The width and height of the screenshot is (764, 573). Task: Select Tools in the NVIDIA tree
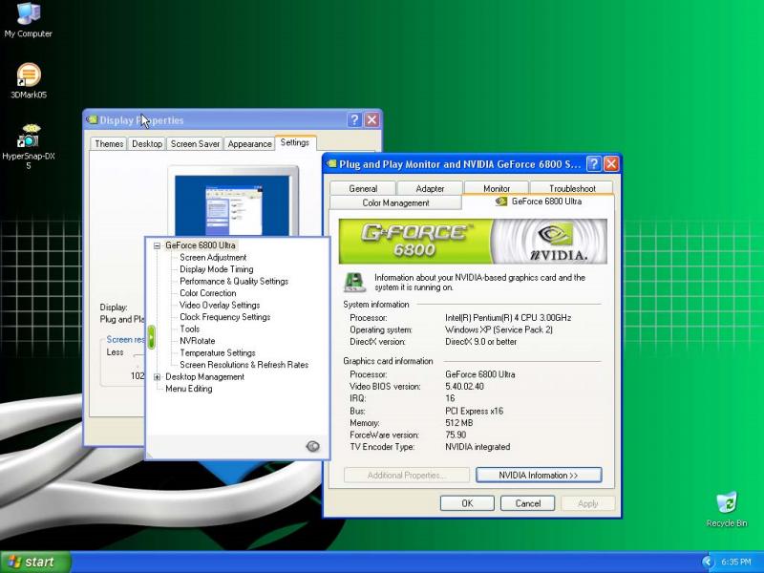pyautogui.click(x=189, y=329)
